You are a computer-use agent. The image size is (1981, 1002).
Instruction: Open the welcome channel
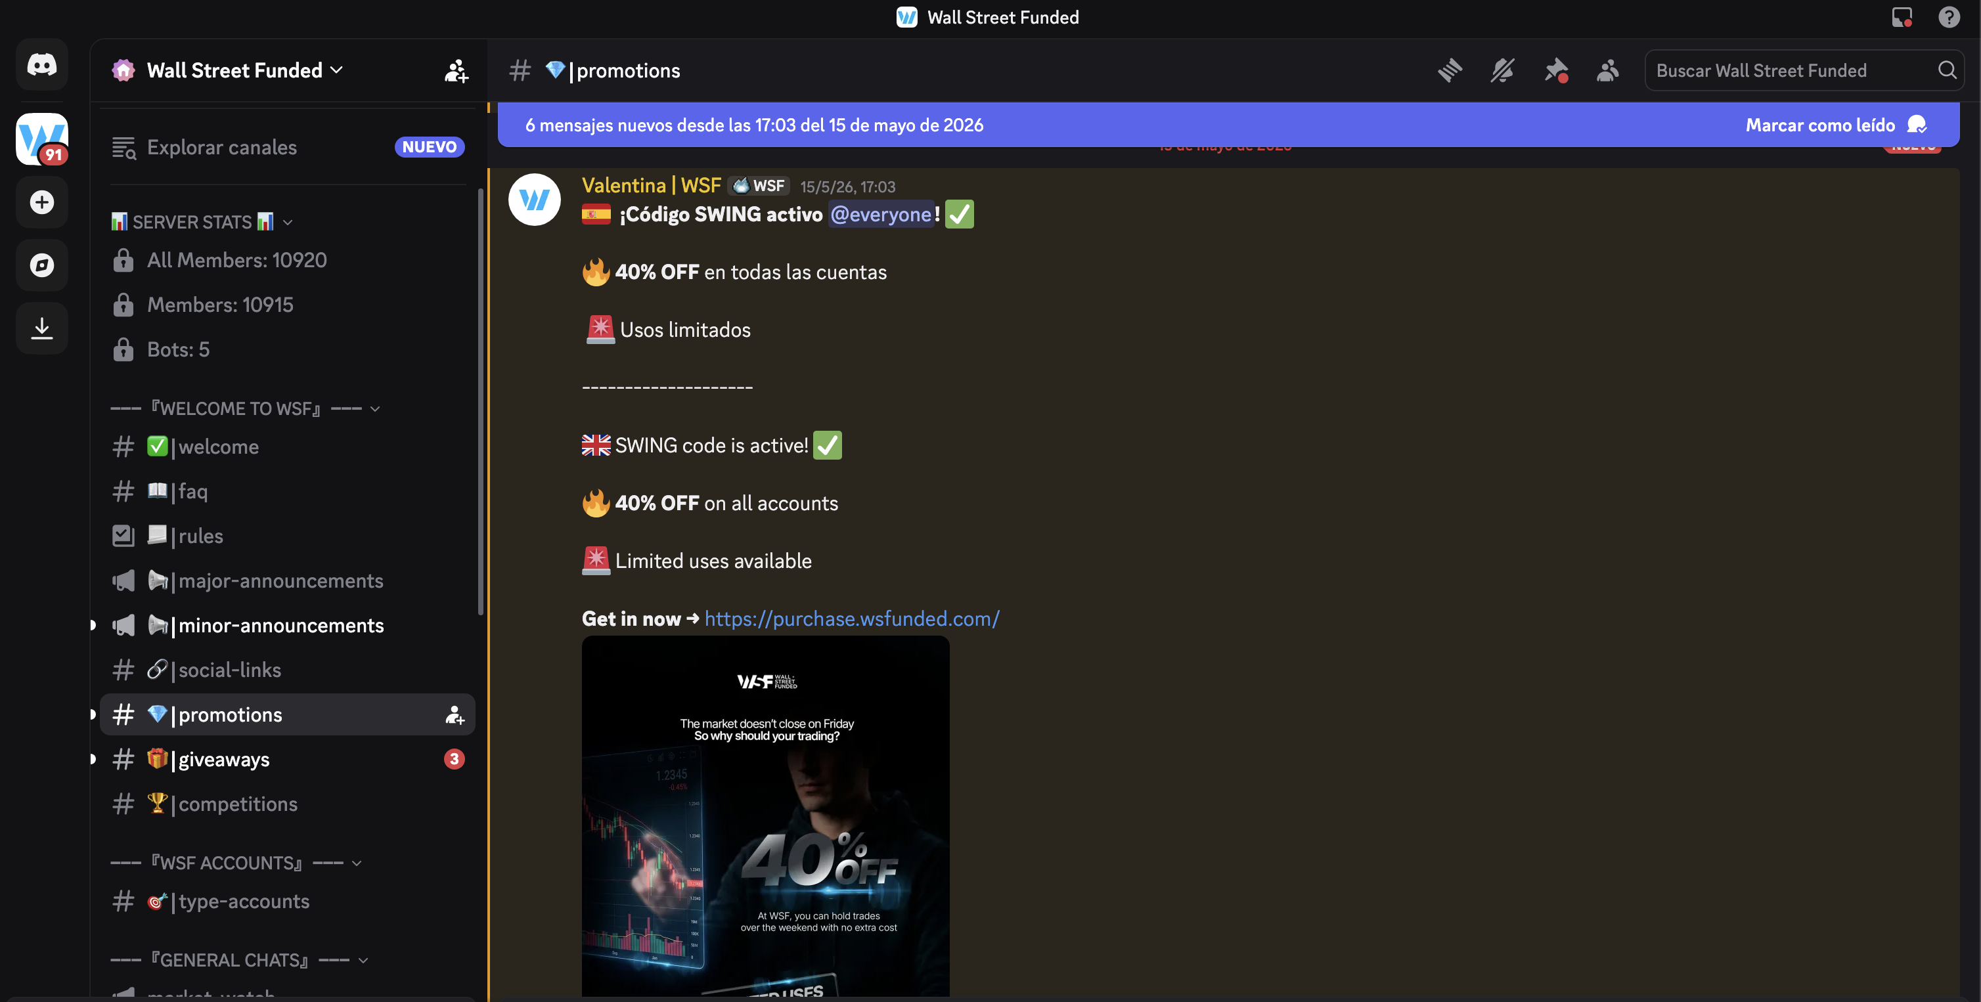tap(288, 447)
